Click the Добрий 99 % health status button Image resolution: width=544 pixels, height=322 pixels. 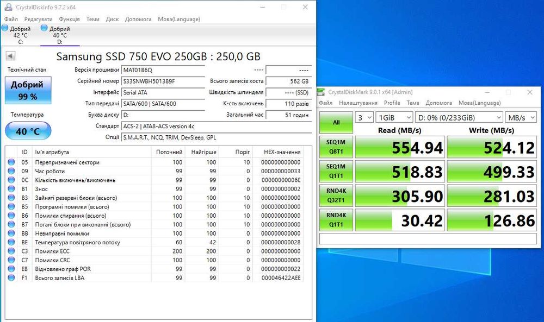pyautogui.click(x=28, y=90)
